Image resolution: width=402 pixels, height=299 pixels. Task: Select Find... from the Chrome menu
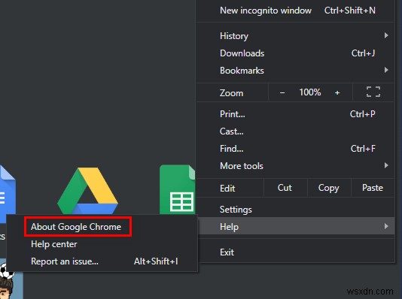(295, 149)
